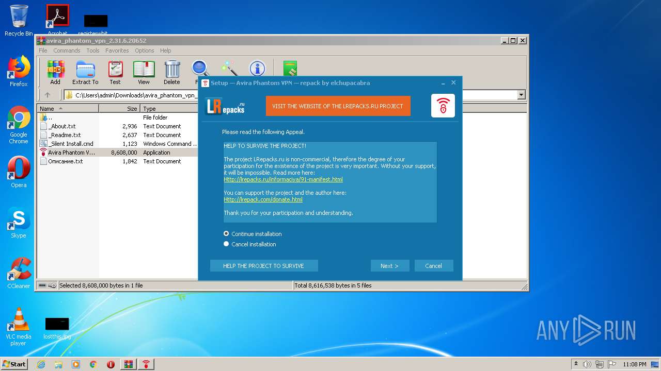This screenshot has height=371, width=661.
Task: Open the Options menu in WinRAR
Action: tap(145, 50)
